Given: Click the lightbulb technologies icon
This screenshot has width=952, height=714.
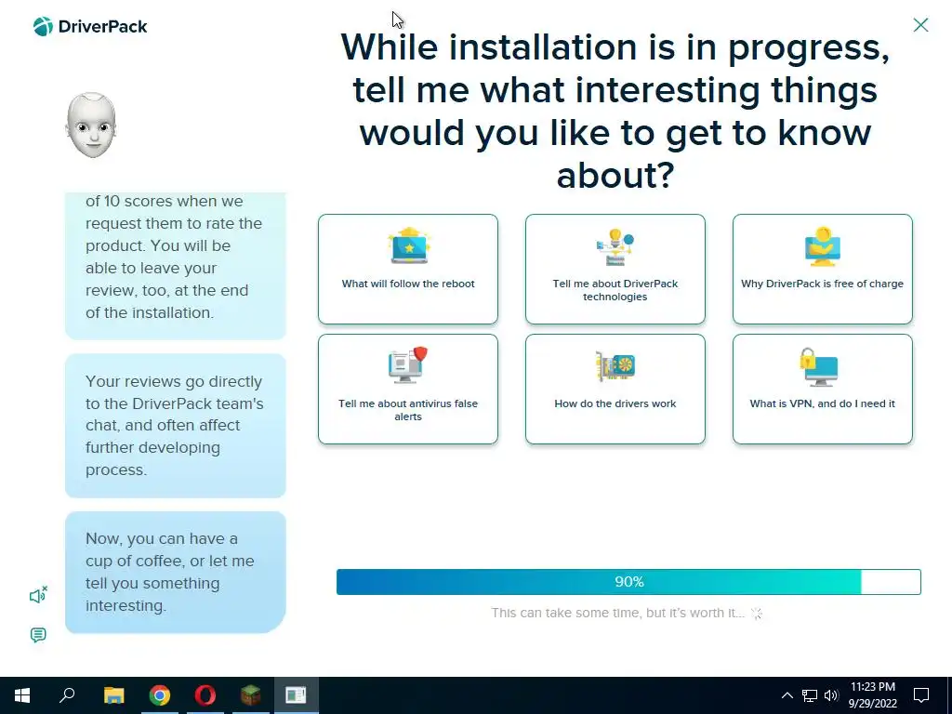Looking at the screenshot, I should [x=615, y=246].
